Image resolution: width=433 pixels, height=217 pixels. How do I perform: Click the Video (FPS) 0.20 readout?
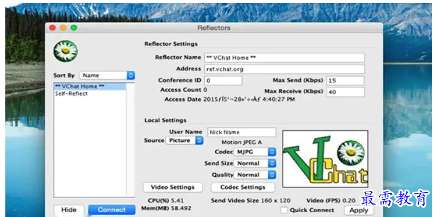pyautogui.click(x=331, y=200)
